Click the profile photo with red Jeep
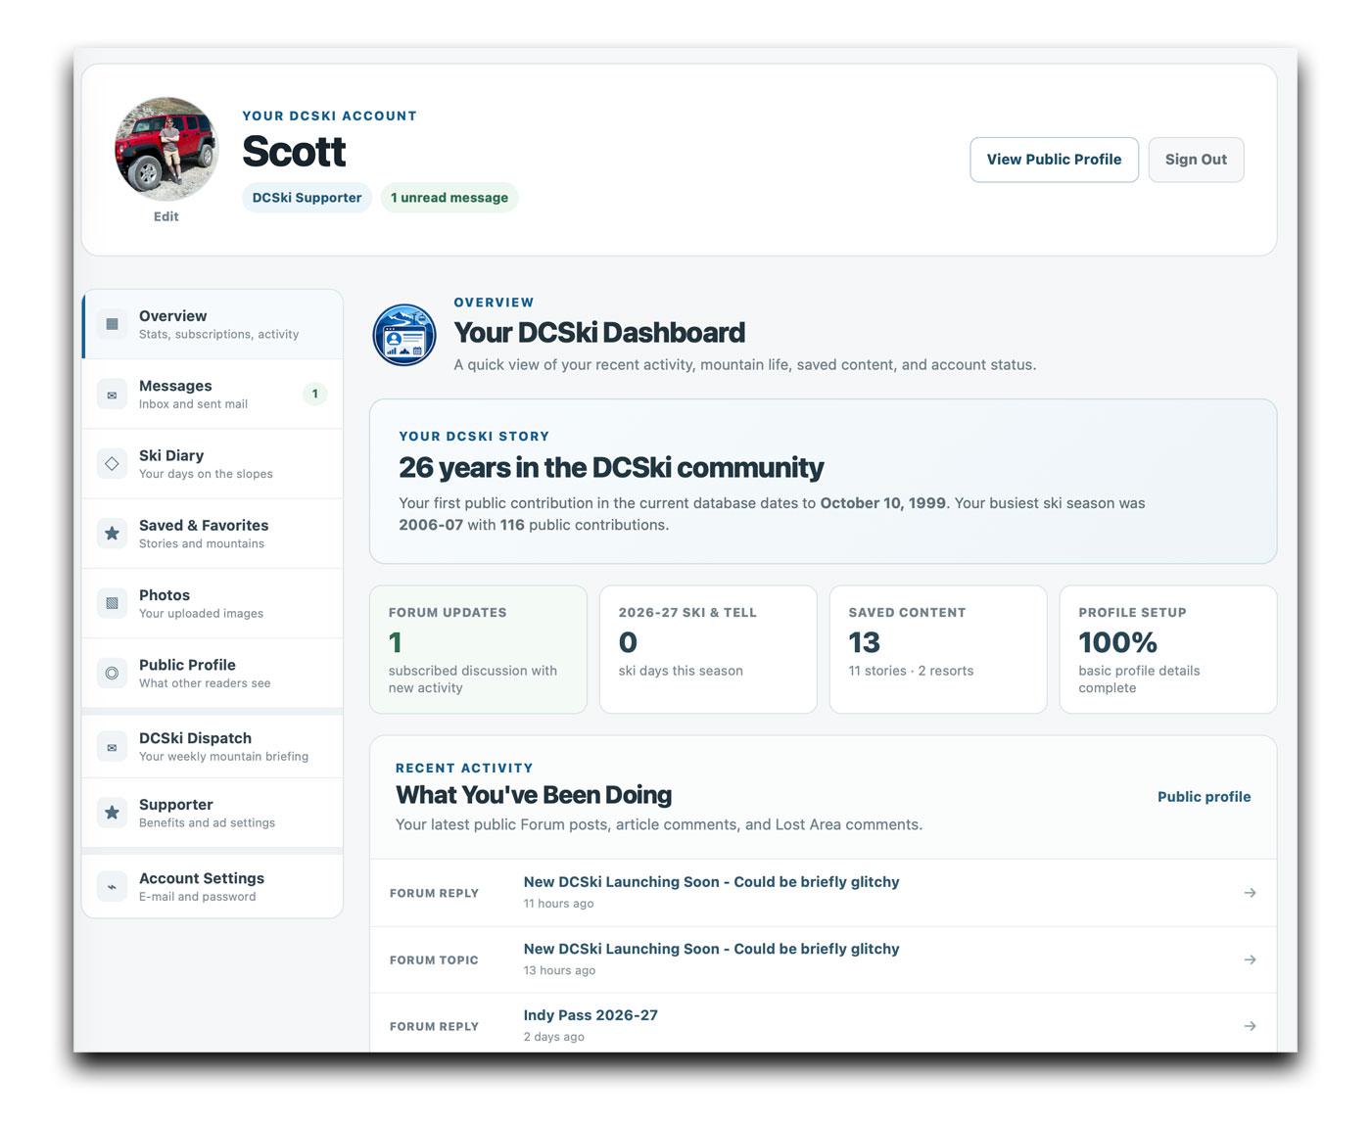1371x1122 pixels. point(166,149)
